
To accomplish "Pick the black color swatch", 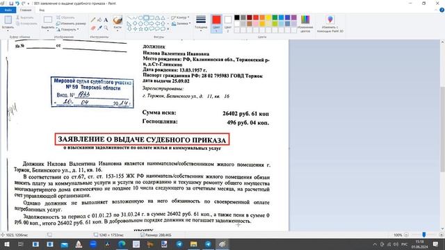I will (237, 17).
